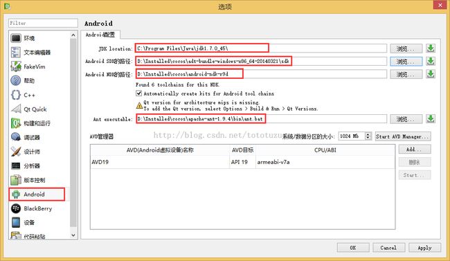
Task: Click the Ant download icon
Action: pyautogui.click(x=431, y=118)
